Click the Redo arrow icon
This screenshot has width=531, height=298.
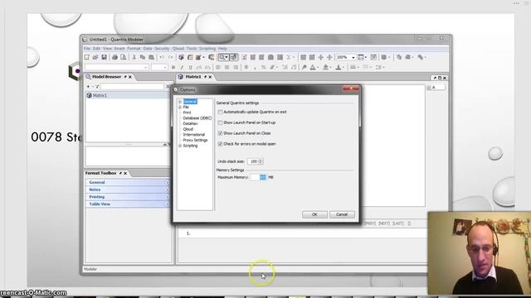pyautogui.click(x=170, y=57)
